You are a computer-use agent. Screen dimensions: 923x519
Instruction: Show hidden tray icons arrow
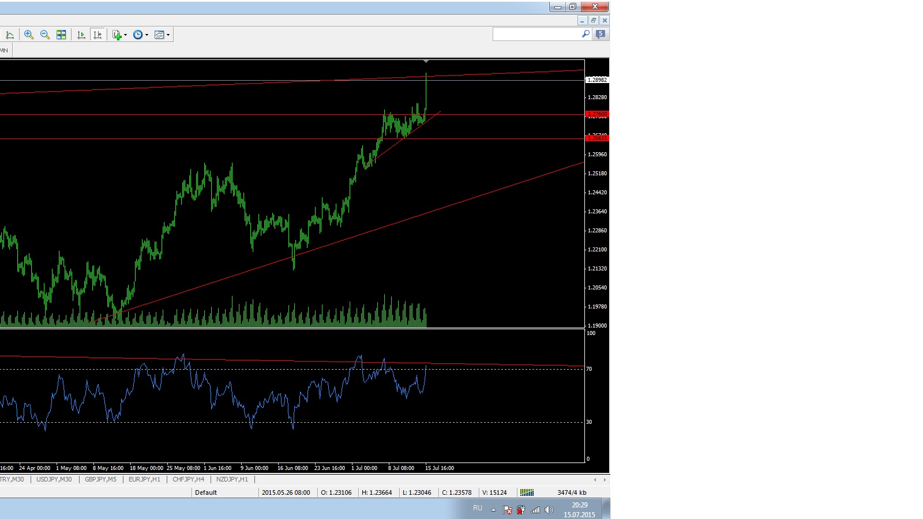493,510
